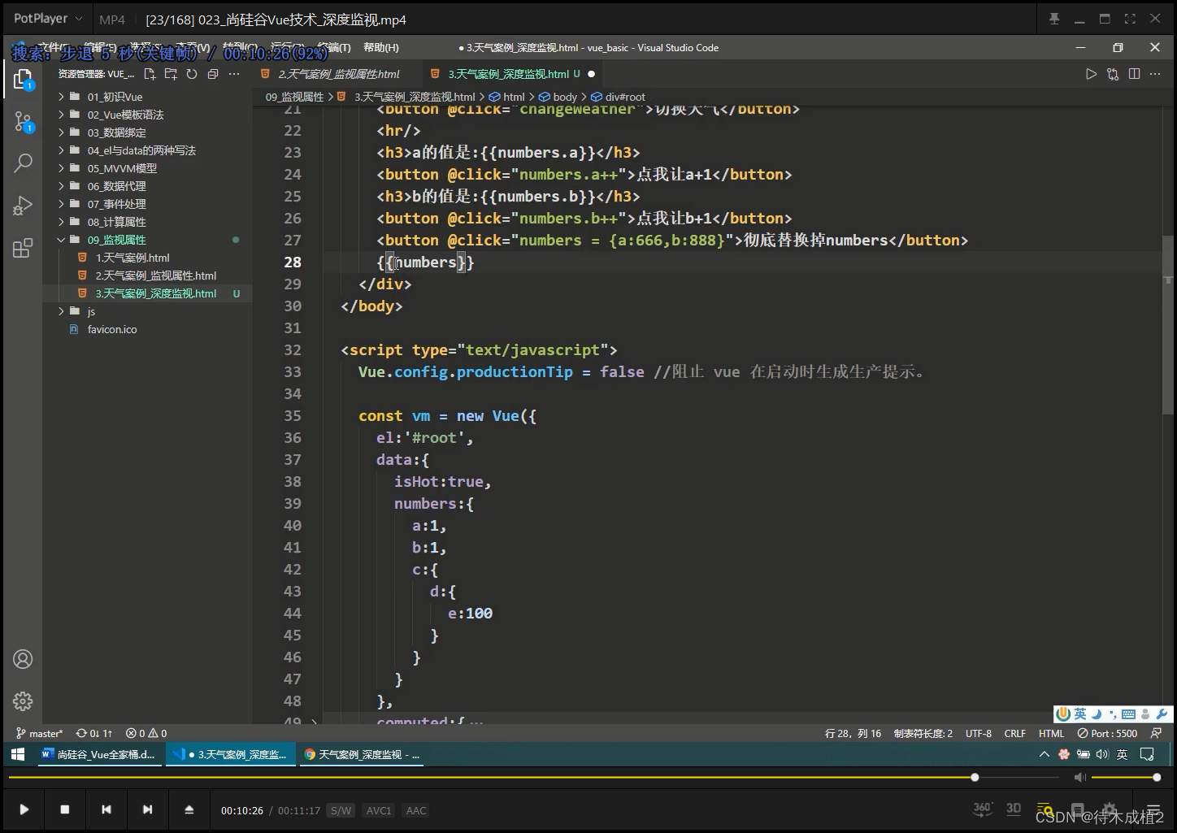
Task: Click VS Code feedback icon in status bar
Action: [1156, 733]
